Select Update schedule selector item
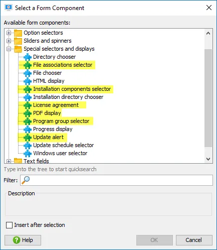The height and width of the screenshot is (250, 217). click(x=64, y=145)
